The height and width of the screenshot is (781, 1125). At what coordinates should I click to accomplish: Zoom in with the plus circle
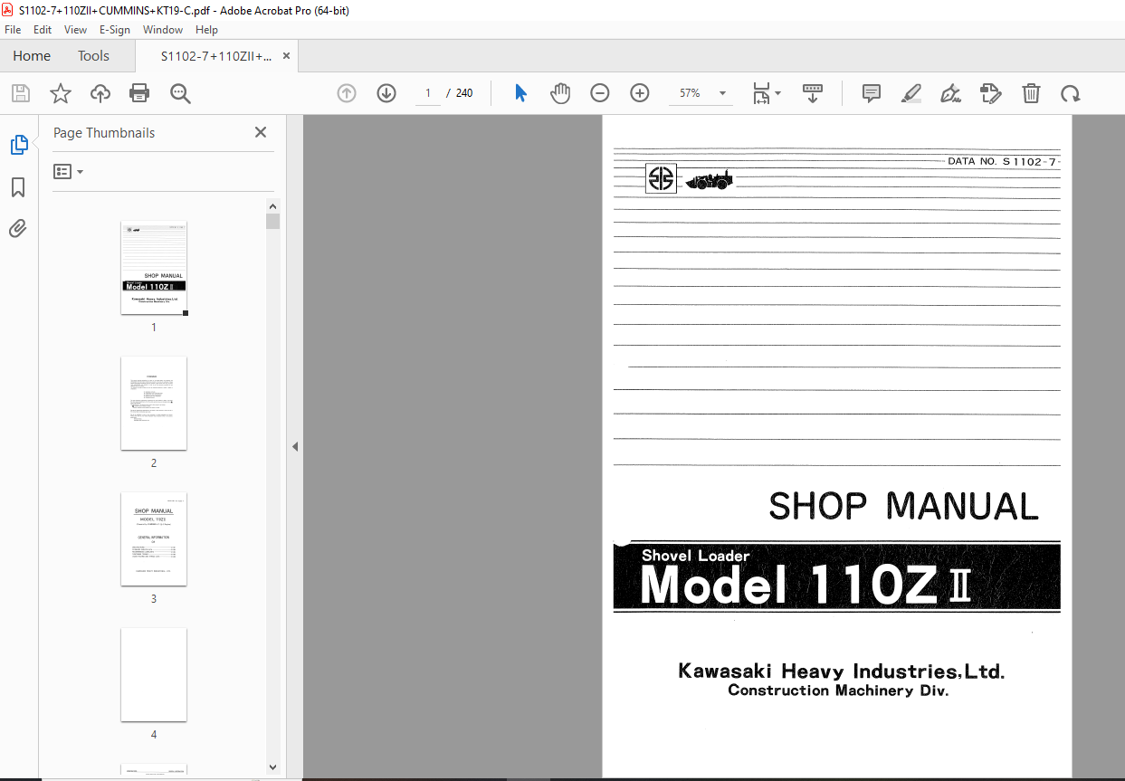click(640, 93)
